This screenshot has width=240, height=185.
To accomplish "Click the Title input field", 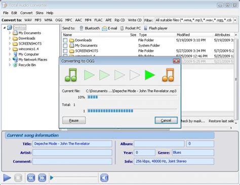I will [72, 144].
